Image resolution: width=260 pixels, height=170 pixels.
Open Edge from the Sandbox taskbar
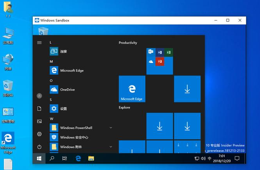pos(78,158)
